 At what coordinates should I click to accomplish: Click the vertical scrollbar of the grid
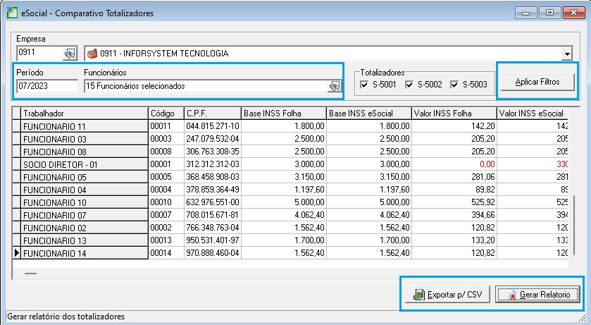click(573, 225)
